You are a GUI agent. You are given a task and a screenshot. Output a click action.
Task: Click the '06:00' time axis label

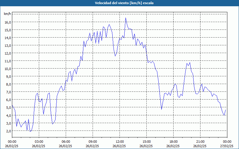66,142
